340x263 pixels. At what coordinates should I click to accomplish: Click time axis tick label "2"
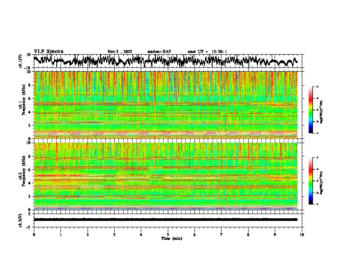88,235
